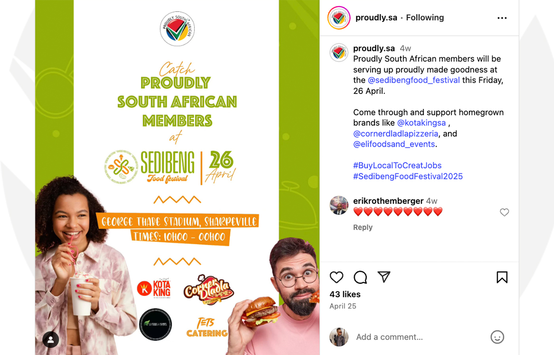Screen dimensions: 554x355
Task: Open erikrothemberger's profile avatar
Action: pyautogui.click(x=339, y=206)
